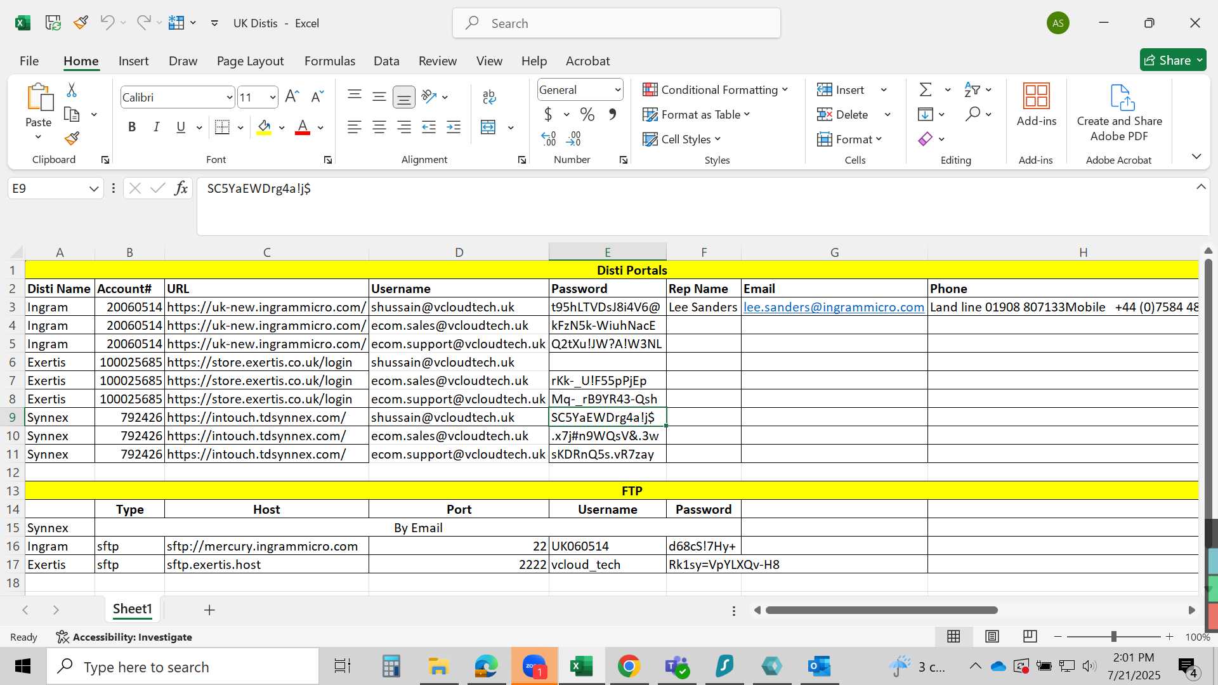Open the font size dropdown
The height and width of the screenshot is (685, 1218).
click(x=273, y=97)
